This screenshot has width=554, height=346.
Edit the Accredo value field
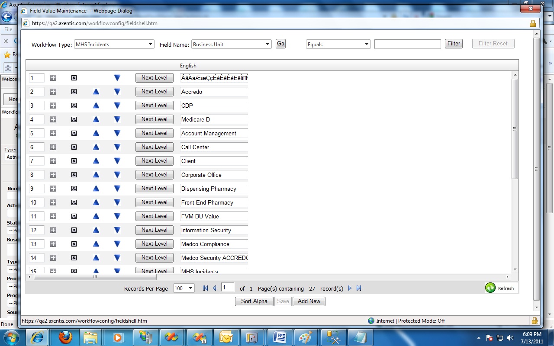tap(214, 92)
